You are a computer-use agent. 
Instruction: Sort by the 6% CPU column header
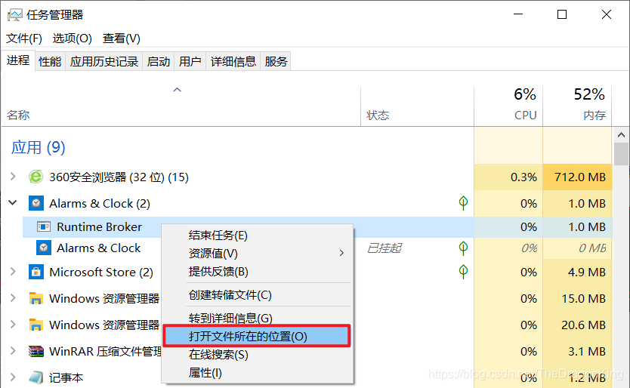tap(508, 106)
